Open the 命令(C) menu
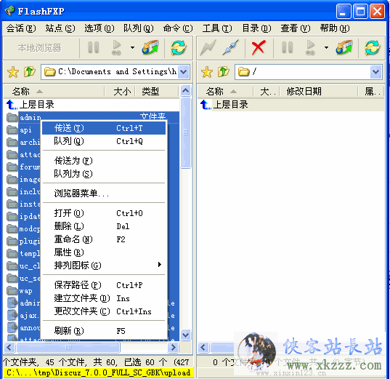The height and width of the screenshot is (379, 390). pyautogui.click(x=178, y=28)
